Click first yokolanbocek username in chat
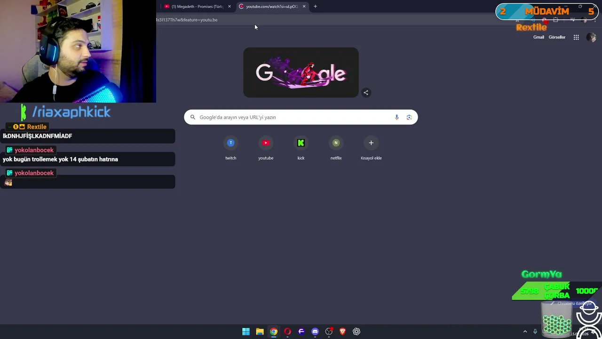This screenshot has height=339, width=602. click(34, 150)
